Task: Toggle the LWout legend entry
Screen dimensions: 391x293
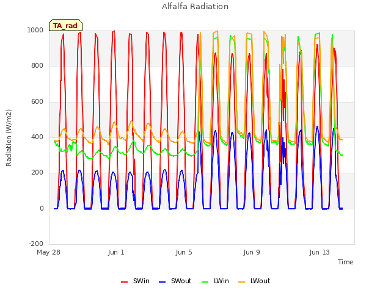Action: point(254,281)
